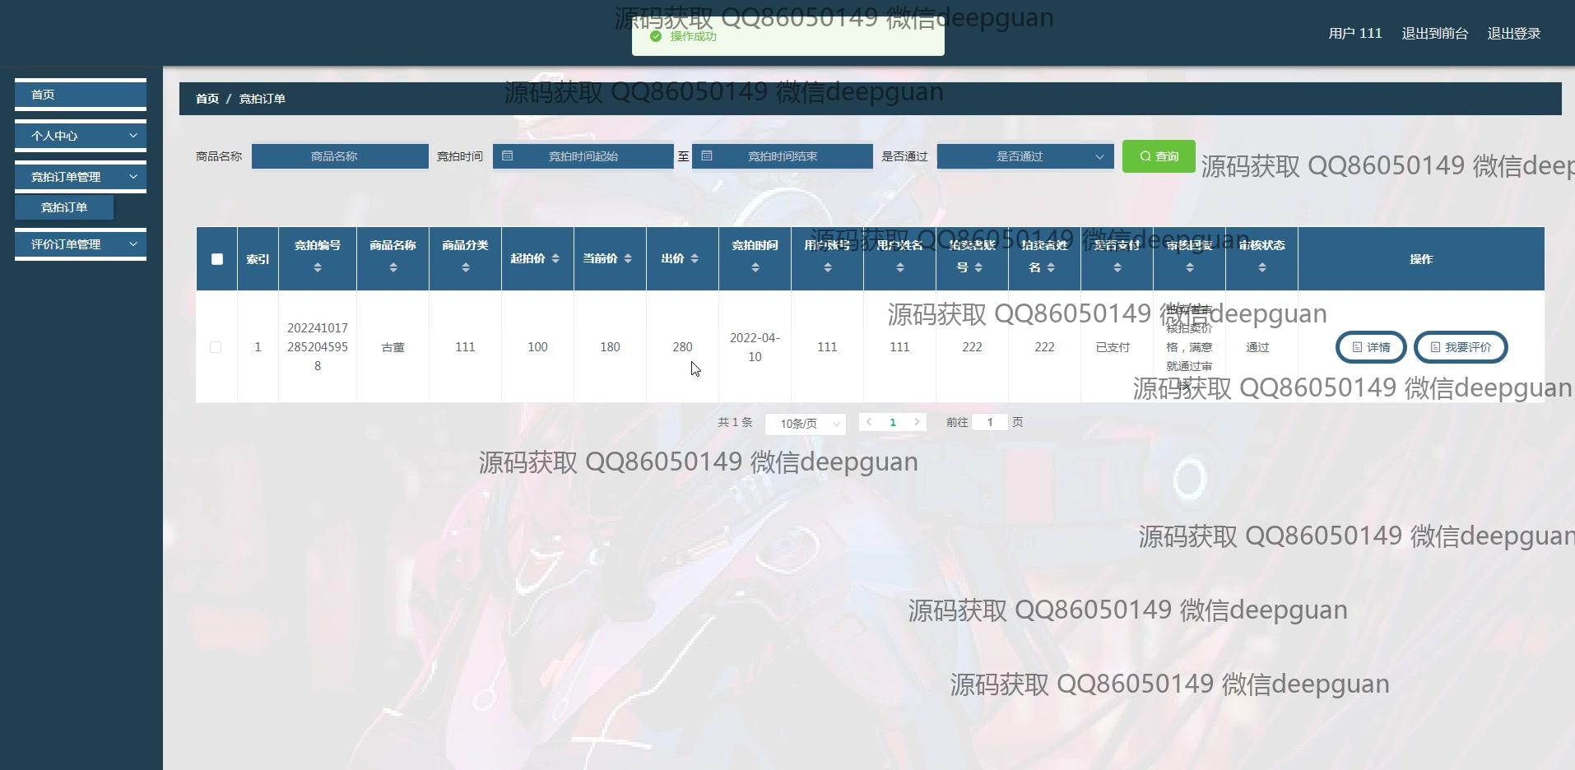Click the 我要评价 button in row 1

[1460, 347]
